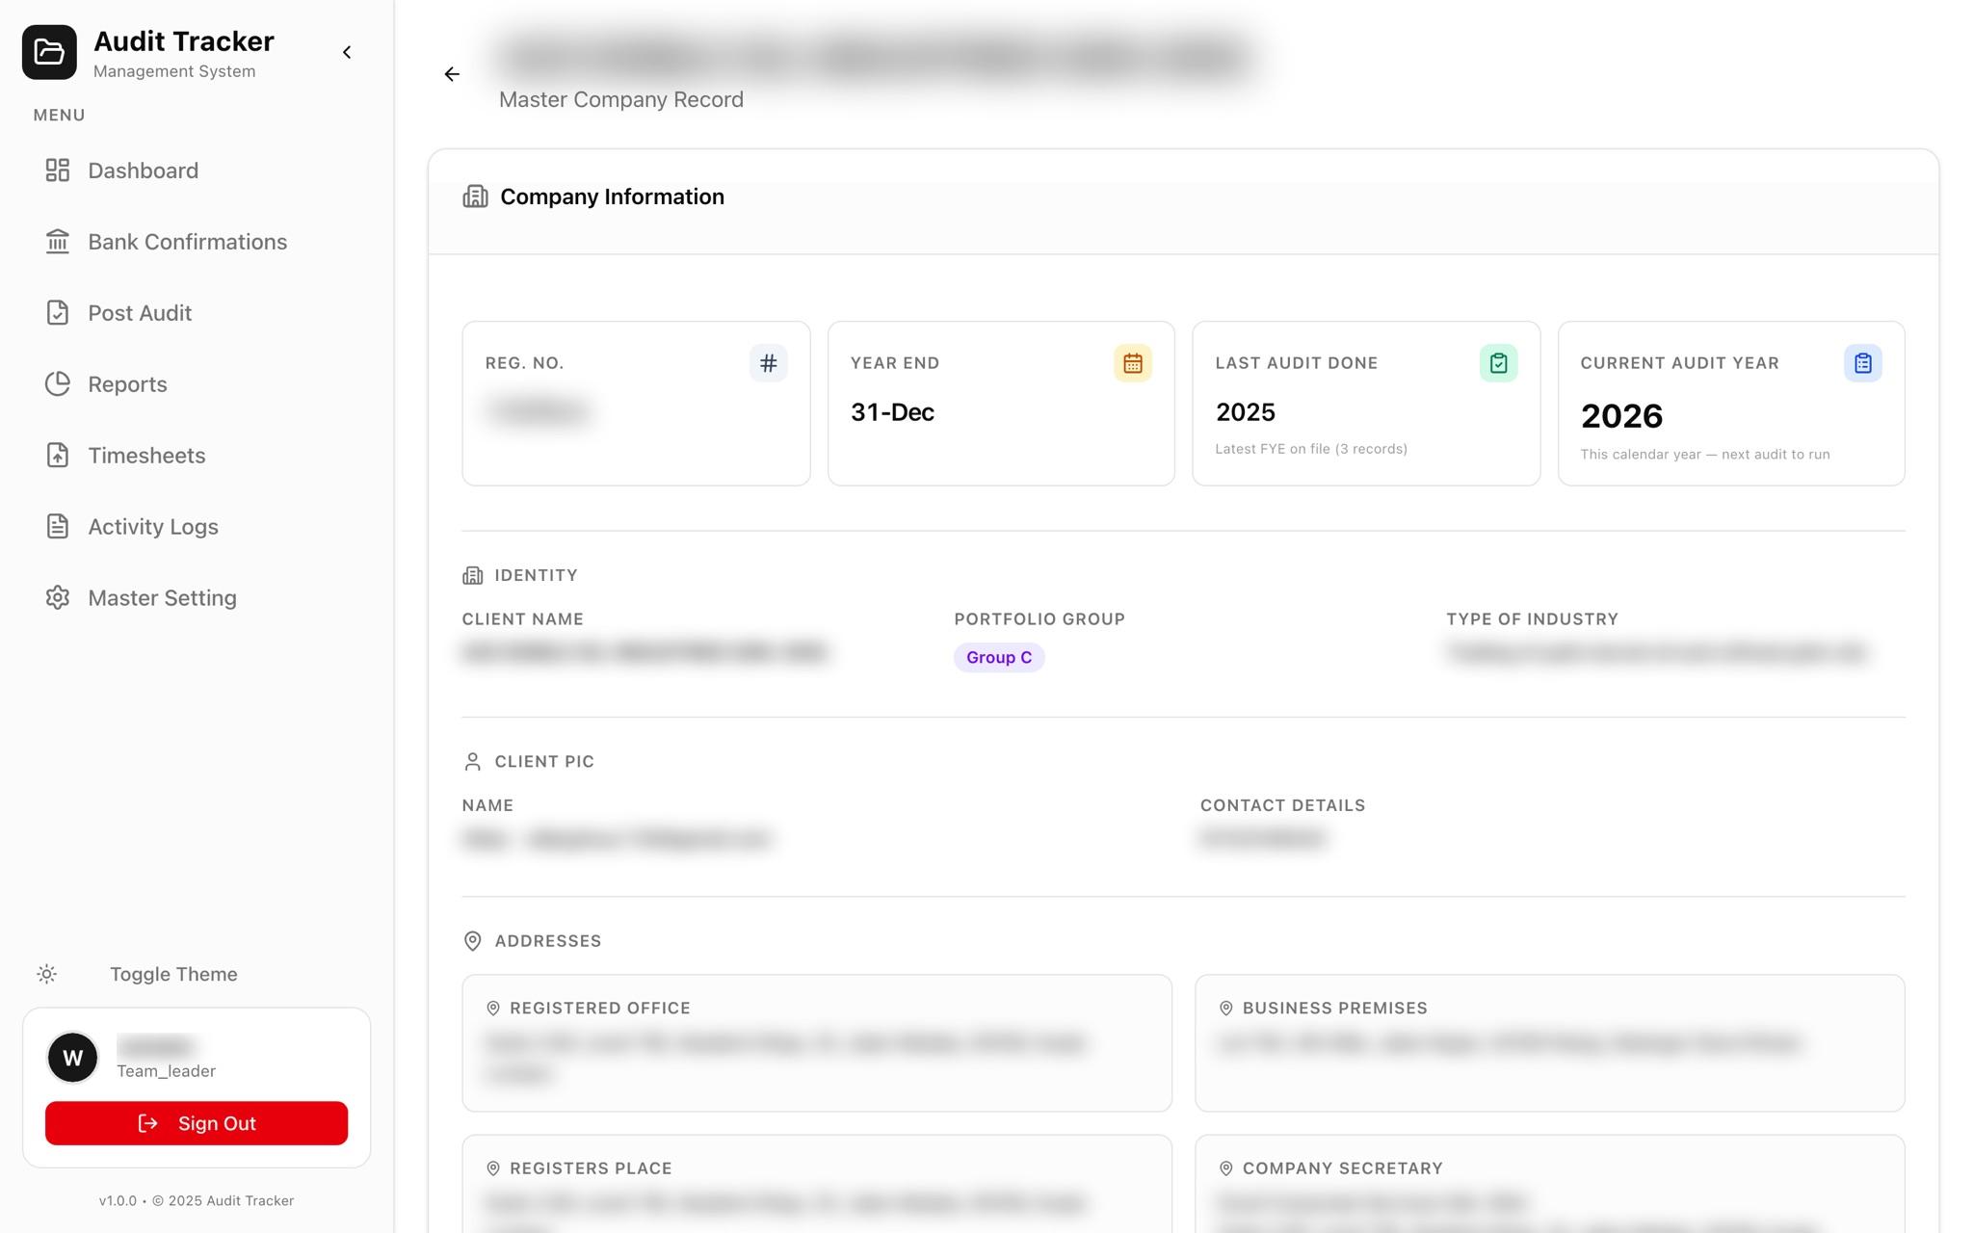This screenshot has width=1973, height=1233.
Task: Click Master Company Record subtitle
Action: click(621, 99)
